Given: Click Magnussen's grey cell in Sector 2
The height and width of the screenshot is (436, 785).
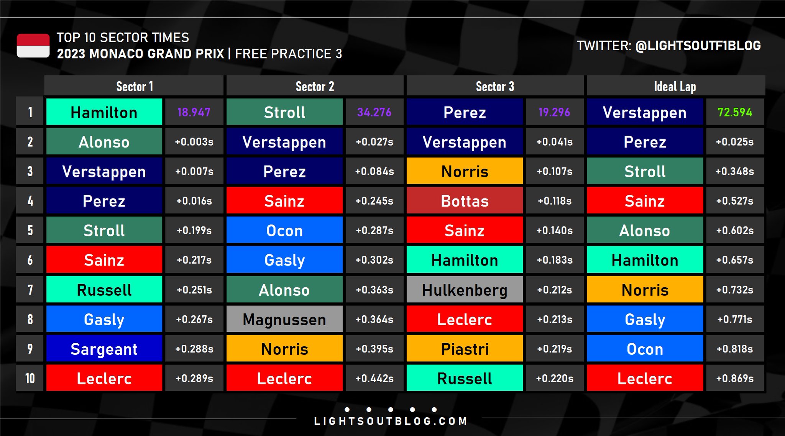Looking at the screenshot, I should 284,319.
